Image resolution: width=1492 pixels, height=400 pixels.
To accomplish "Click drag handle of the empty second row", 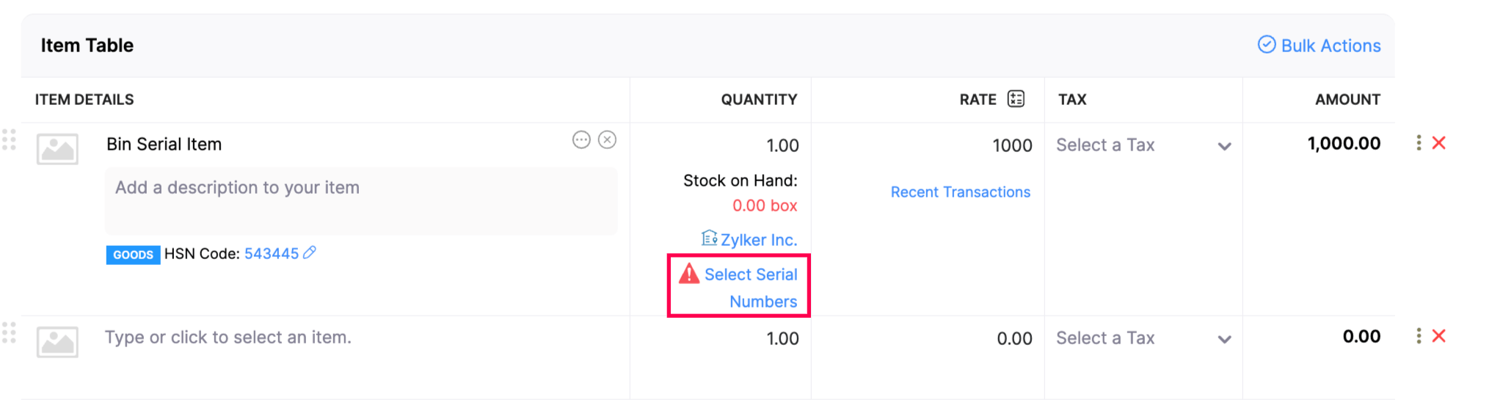I will click(x=9, y=332).
